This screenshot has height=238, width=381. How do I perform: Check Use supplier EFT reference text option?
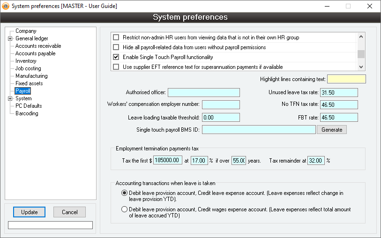point(116,67)
